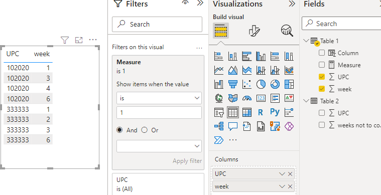The height and width of the screenshot is (195, 381).
Task: Select the Pie chart visual
Action: 261,84
